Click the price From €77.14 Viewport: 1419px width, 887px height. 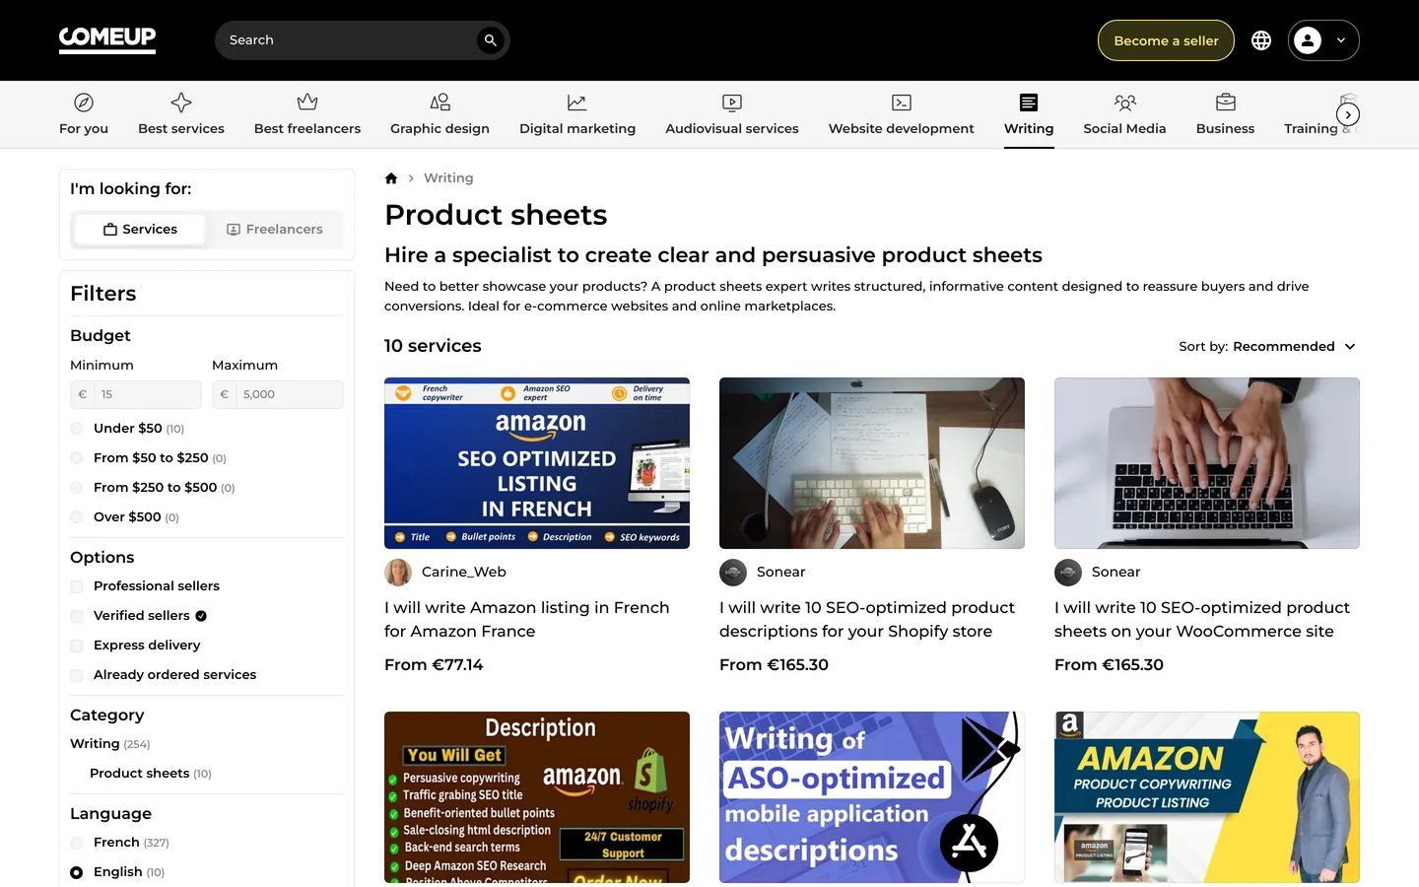coord(434,665)
